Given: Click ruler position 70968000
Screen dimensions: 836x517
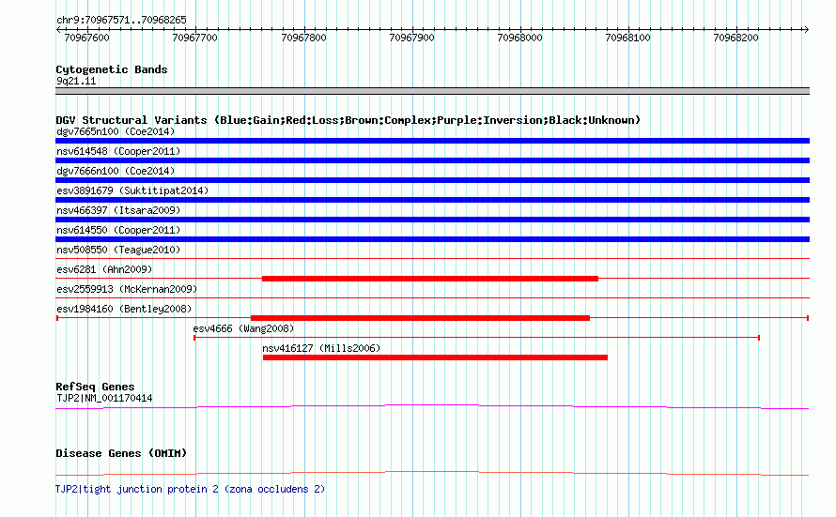Looking at the screenshot, I should coord(519,38).
